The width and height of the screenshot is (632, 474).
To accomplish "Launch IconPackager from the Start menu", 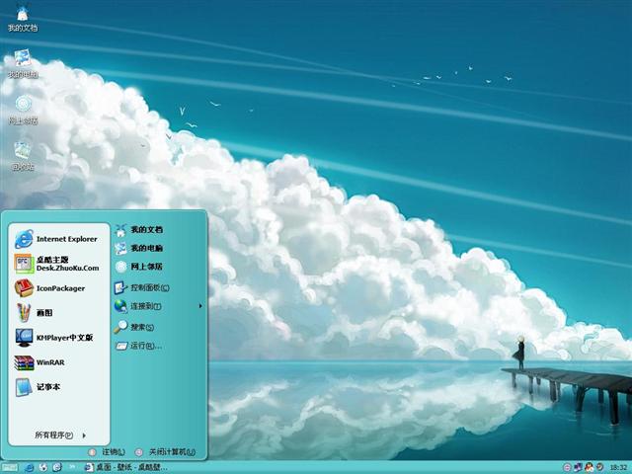I will click(x=50, y=288).
